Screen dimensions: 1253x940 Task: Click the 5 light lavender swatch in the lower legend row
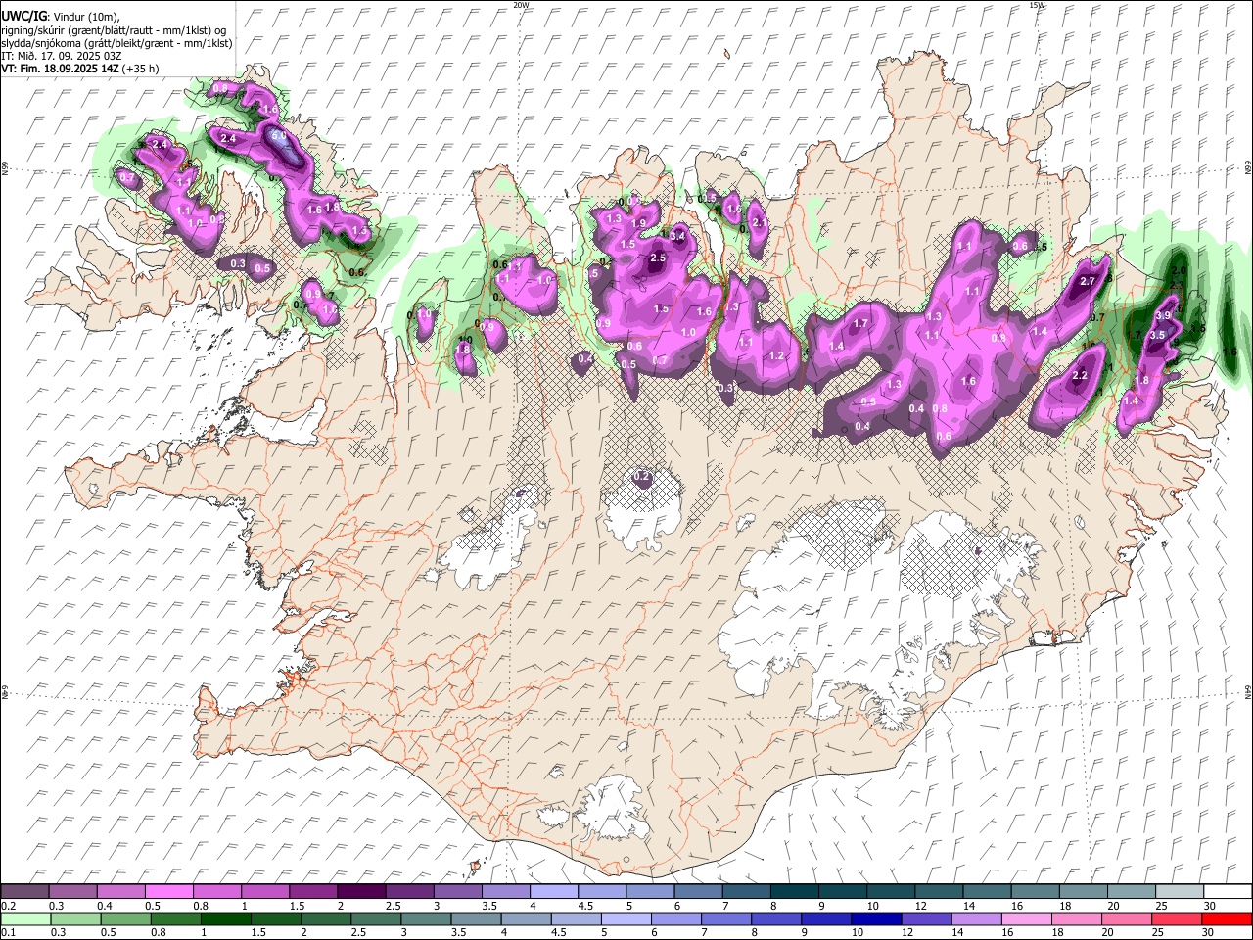click(626, 919)
